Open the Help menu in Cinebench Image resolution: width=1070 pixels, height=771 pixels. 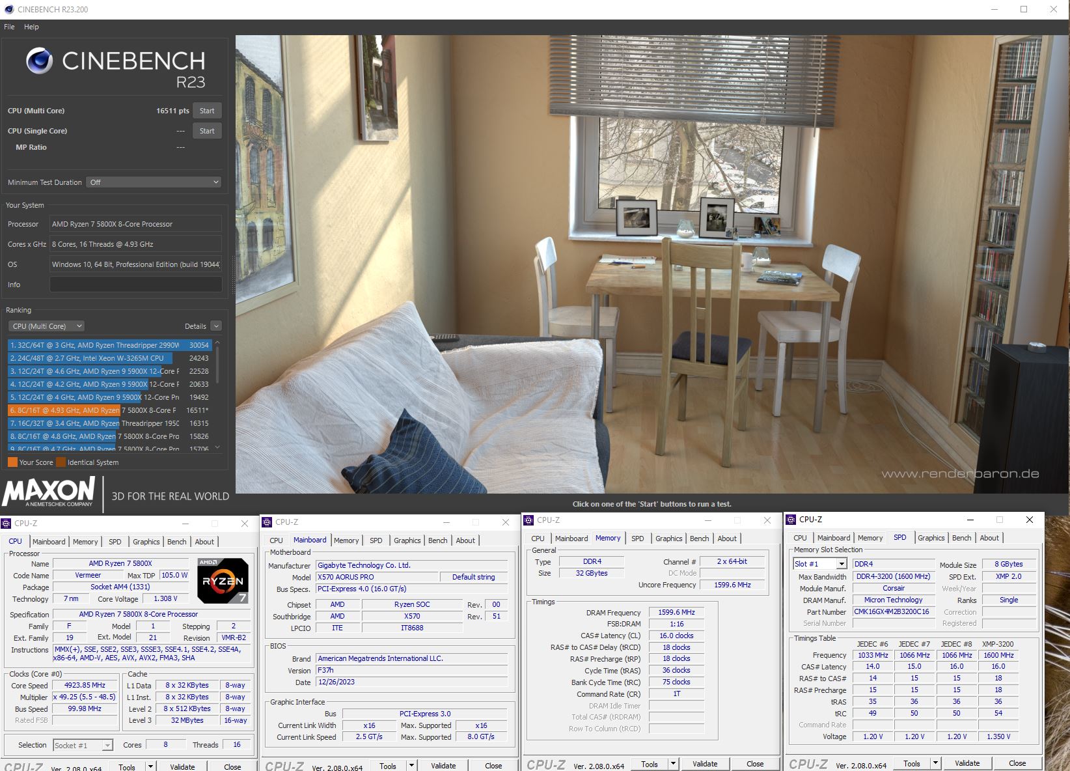(x=31, y=27)
